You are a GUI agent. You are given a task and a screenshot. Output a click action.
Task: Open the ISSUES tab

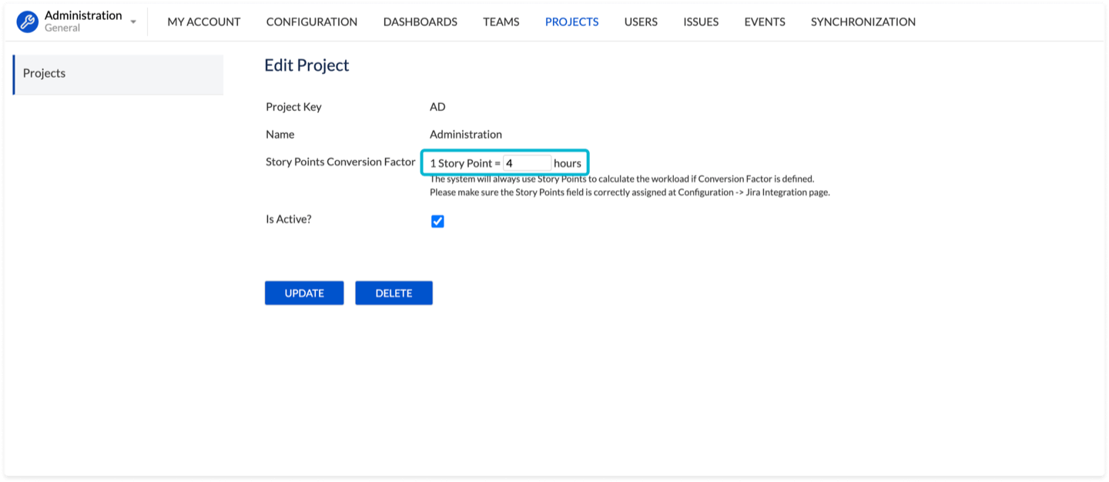point(701,22)
